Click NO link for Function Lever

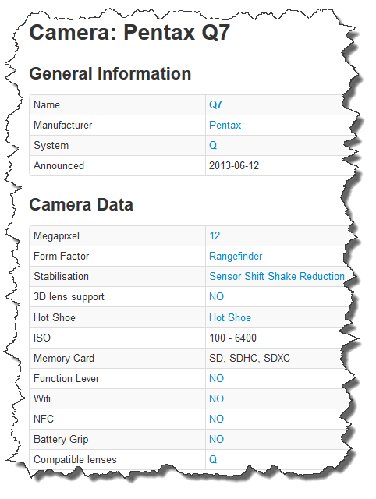pos(217,378)
